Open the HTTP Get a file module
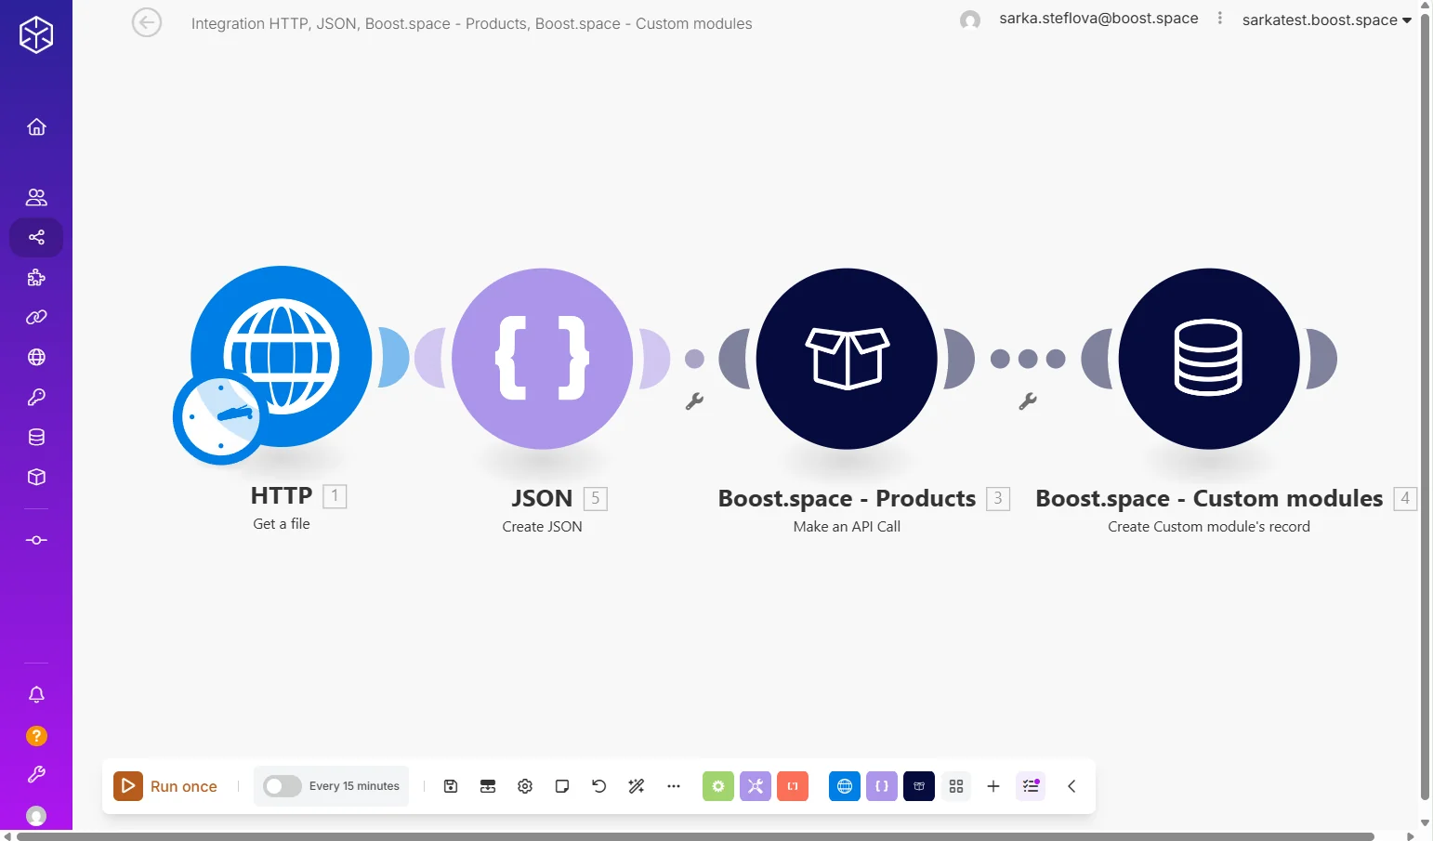This screenshot has width=1433, height=841. click(x=282, y=357)
